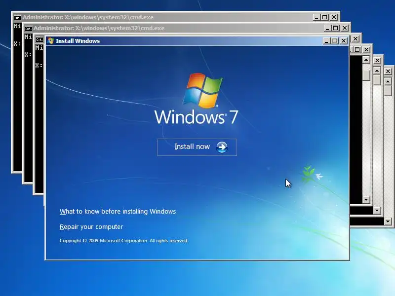The width and height of the screenshot is (395, 296).
Task: Close the second cmd.exe window
Action: 344,28
